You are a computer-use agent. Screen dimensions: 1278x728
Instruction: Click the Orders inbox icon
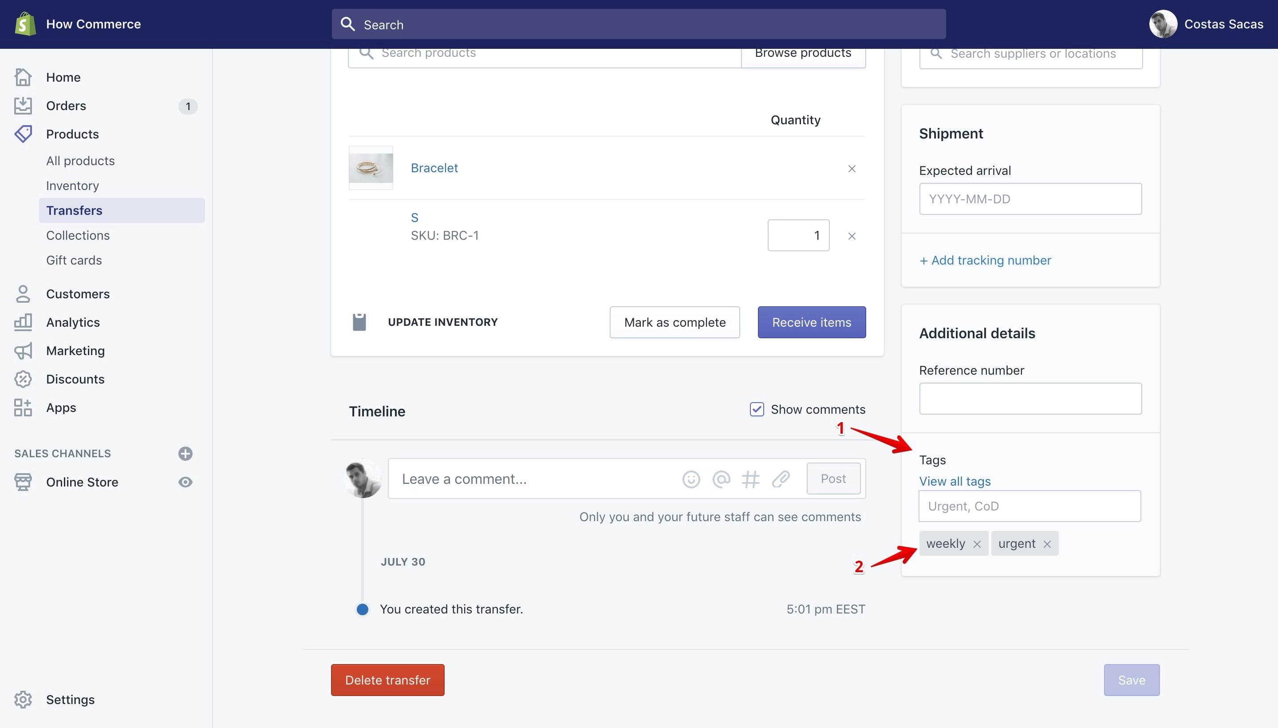point(23,106)
